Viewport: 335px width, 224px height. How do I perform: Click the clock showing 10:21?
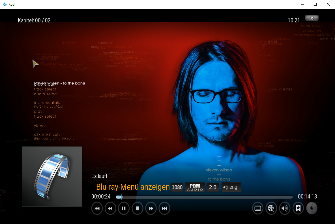tap(294, 20)
